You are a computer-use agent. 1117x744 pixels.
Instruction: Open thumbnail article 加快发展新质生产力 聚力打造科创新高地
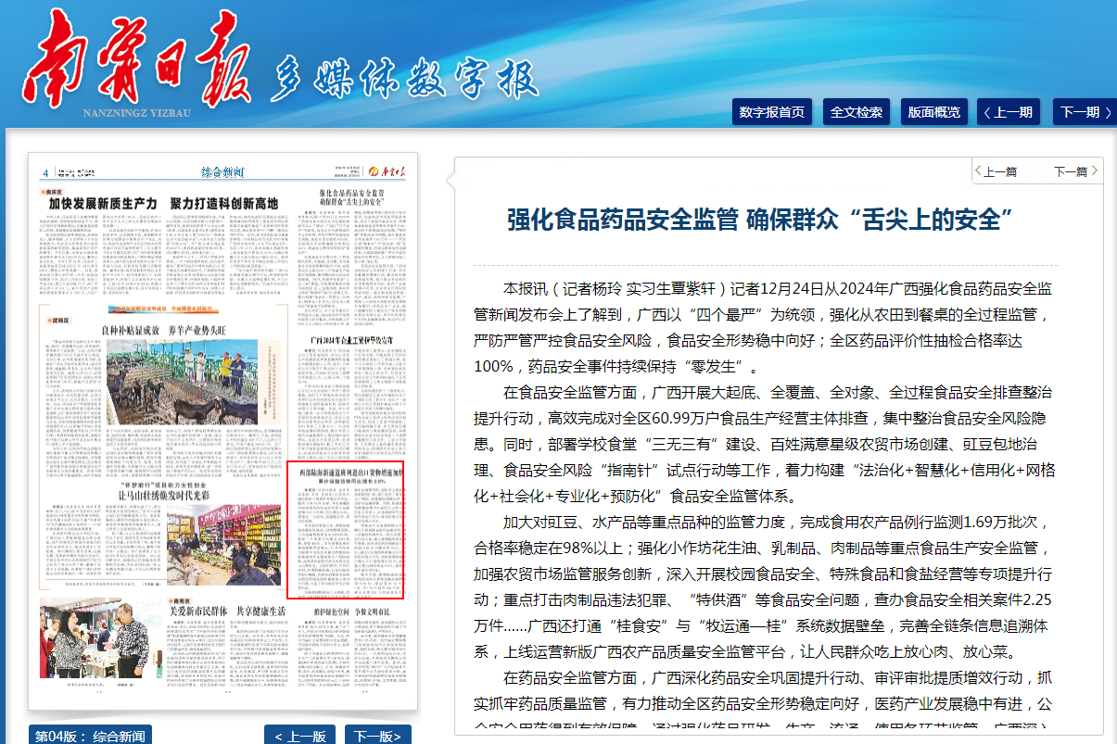pos(164,202)
